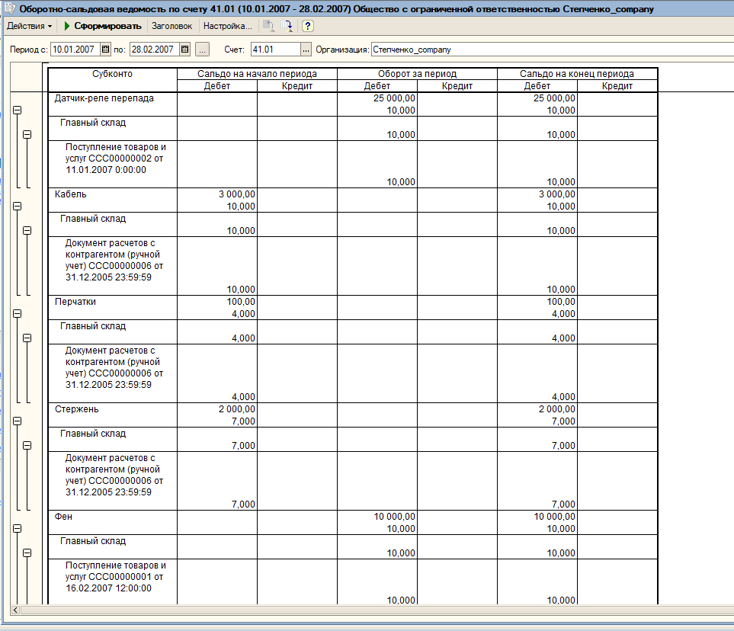734x631 pixels.
Task: Click Перчатки opening debit balance 100,00
Action: pos(241,302)
